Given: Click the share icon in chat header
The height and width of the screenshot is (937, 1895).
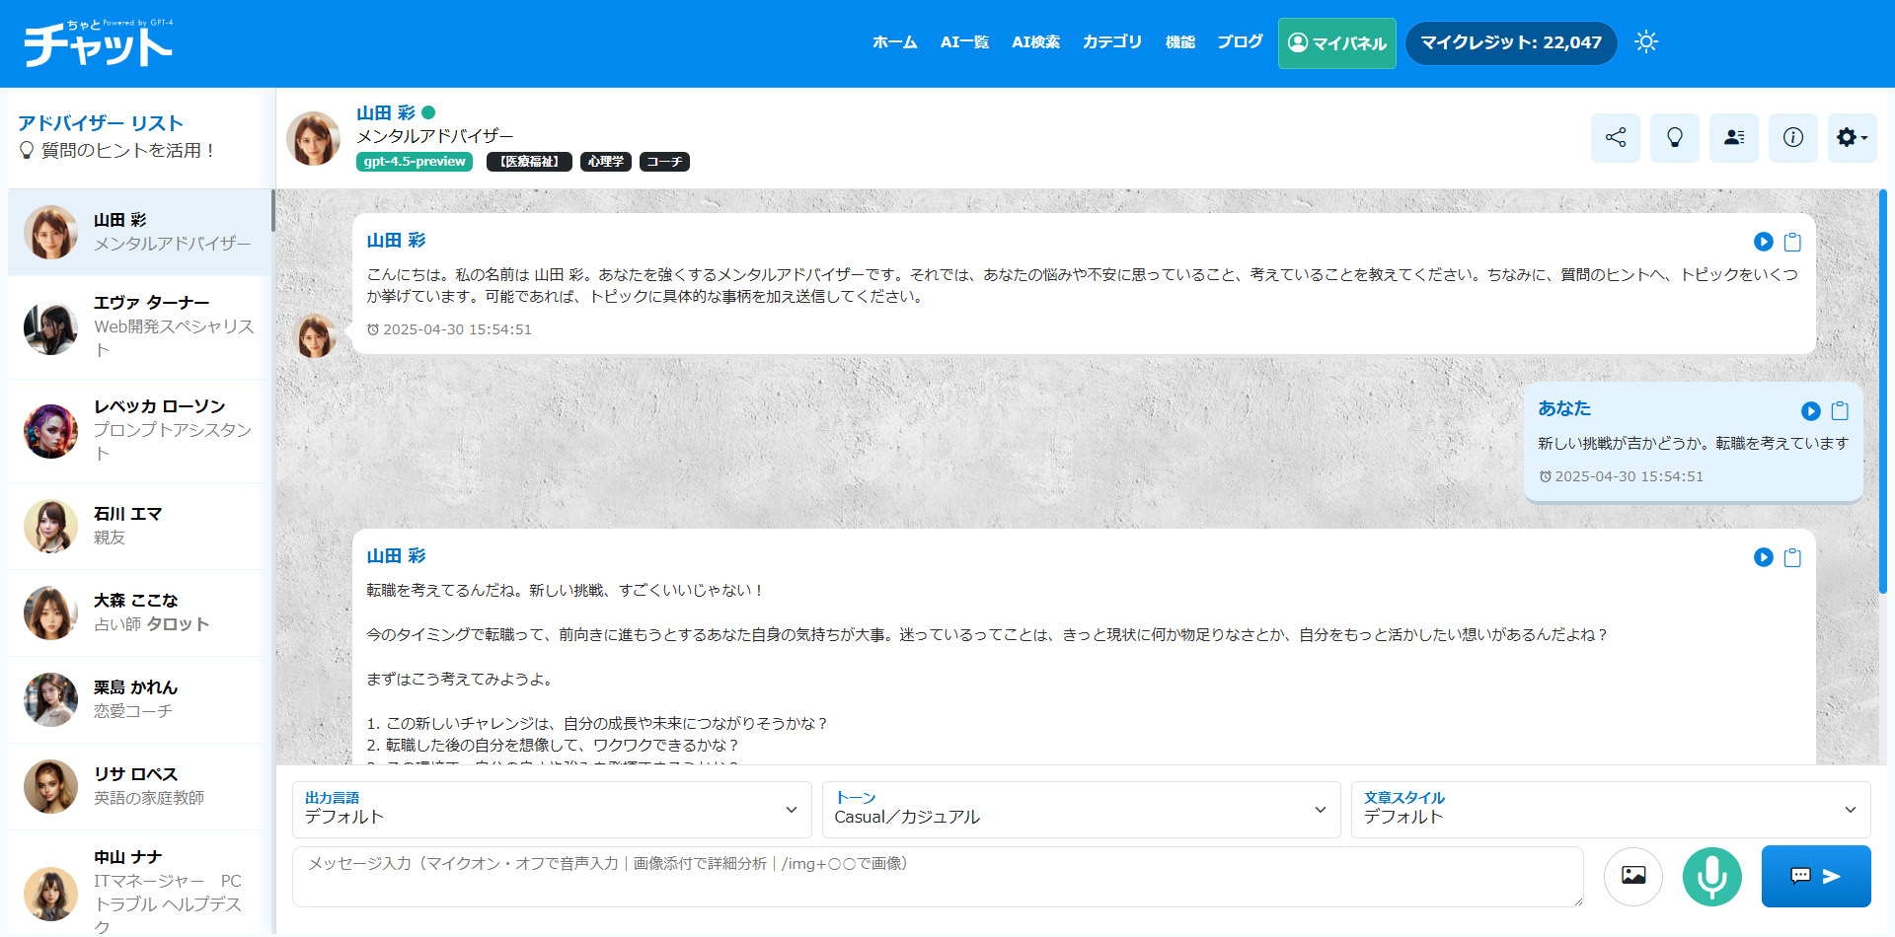Looking at the screenshot, I should point(1615,138).
